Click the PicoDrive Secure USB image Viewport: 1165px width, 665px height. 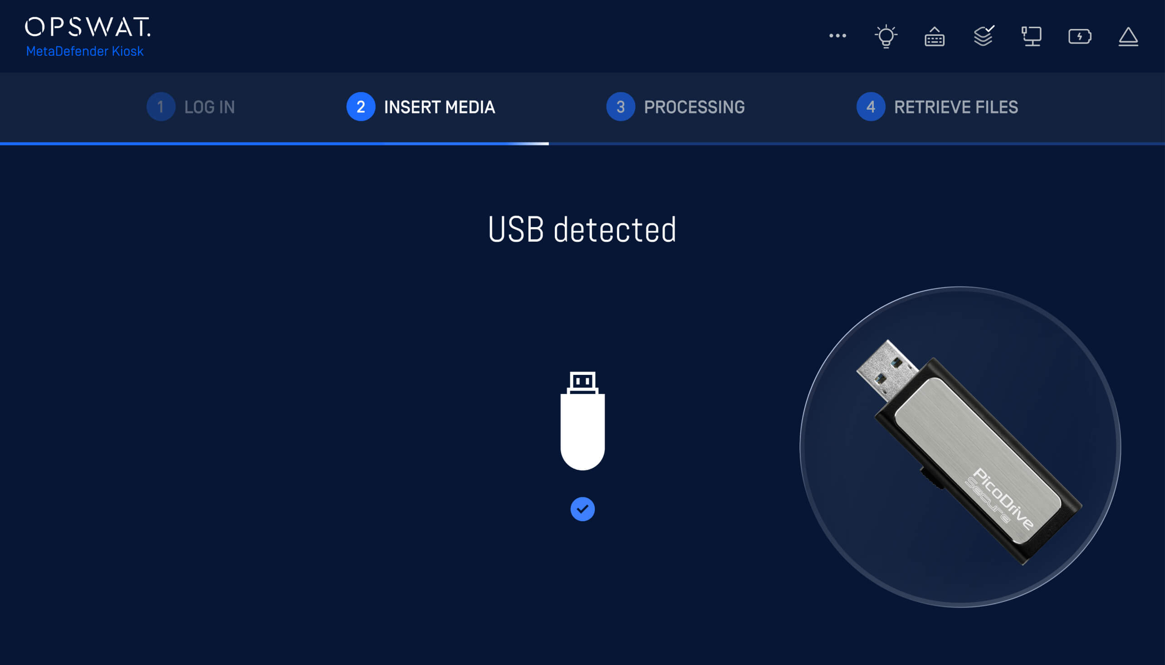(960, 447)
